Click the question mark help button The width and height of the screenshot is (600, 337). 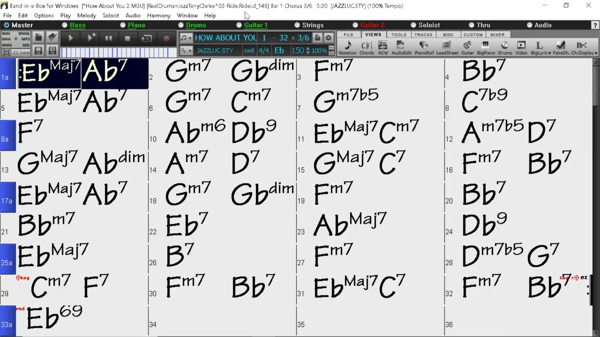(595, 25)
